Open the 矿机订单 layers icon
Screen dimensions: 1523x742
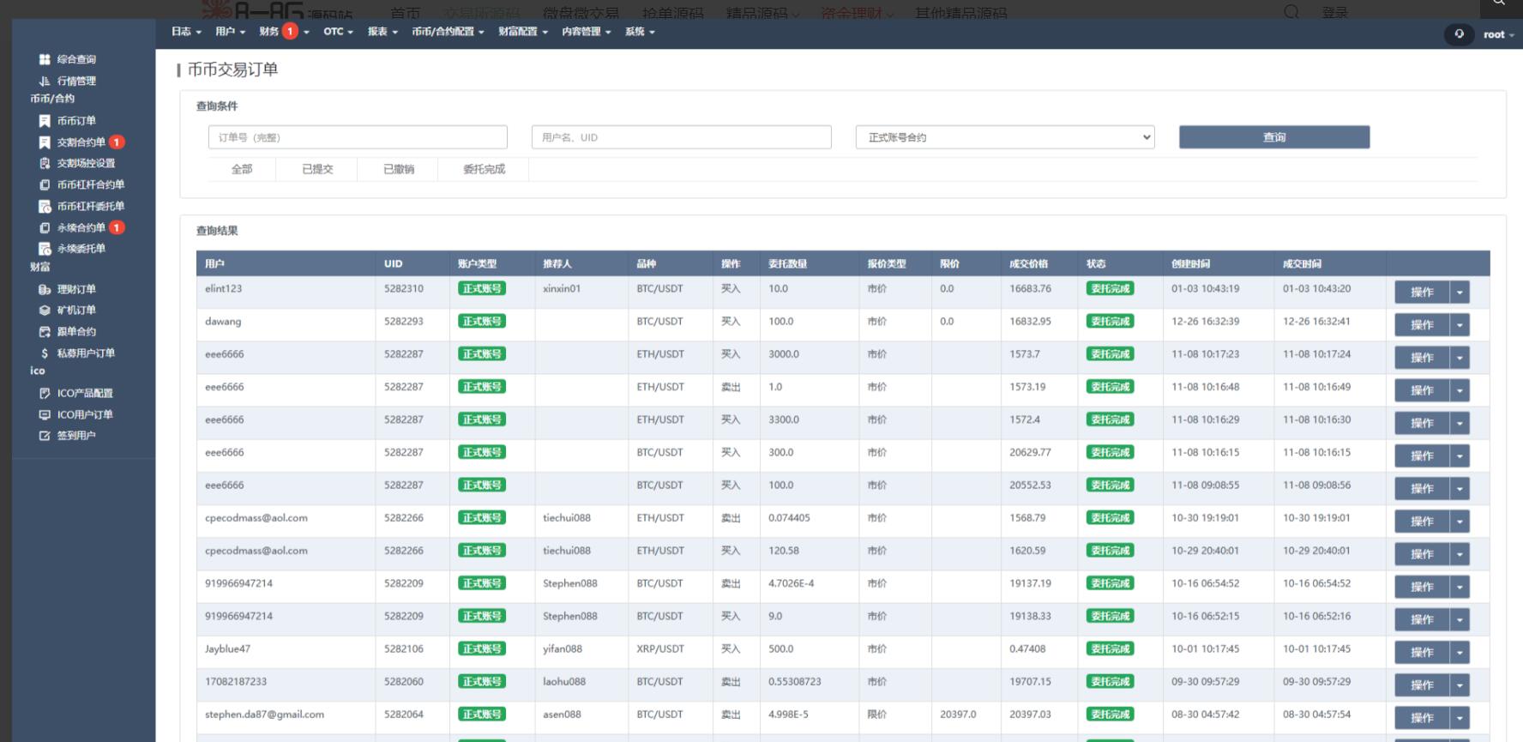45,311
